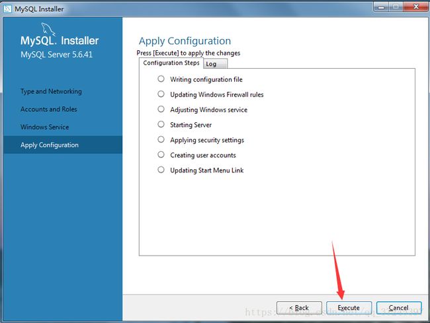This screenshot has width=430, height=323.
Task: Select Windows Service sidebar step
Action: [45, 127]
